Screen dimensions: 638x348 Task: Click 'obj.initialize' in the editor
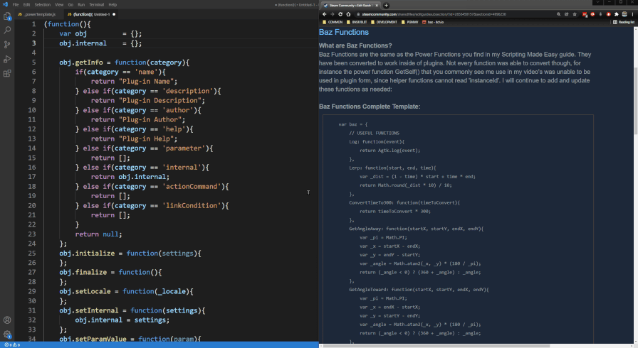pos(87,253)
